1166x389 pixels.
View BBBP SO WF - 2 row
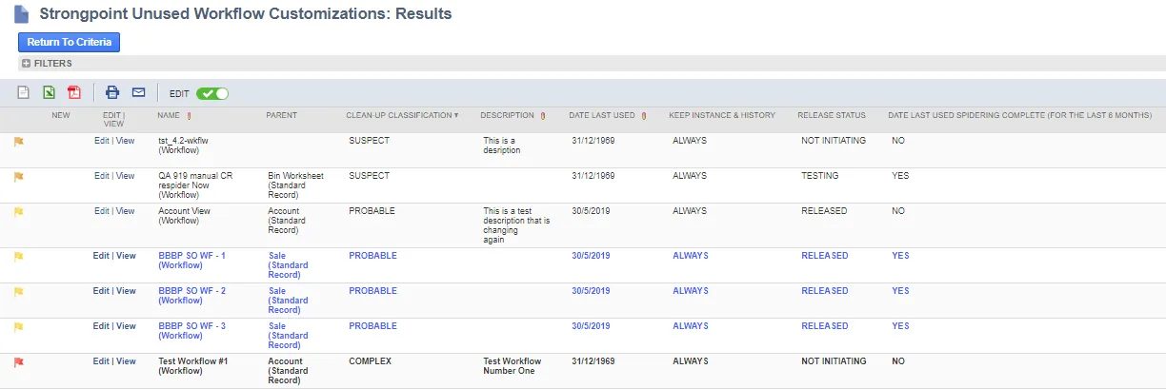(126, 291)
